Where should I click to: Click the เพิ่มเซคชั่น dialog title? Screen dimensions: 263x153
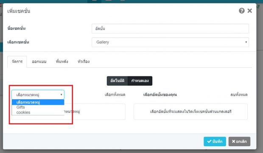click(19, 11)
